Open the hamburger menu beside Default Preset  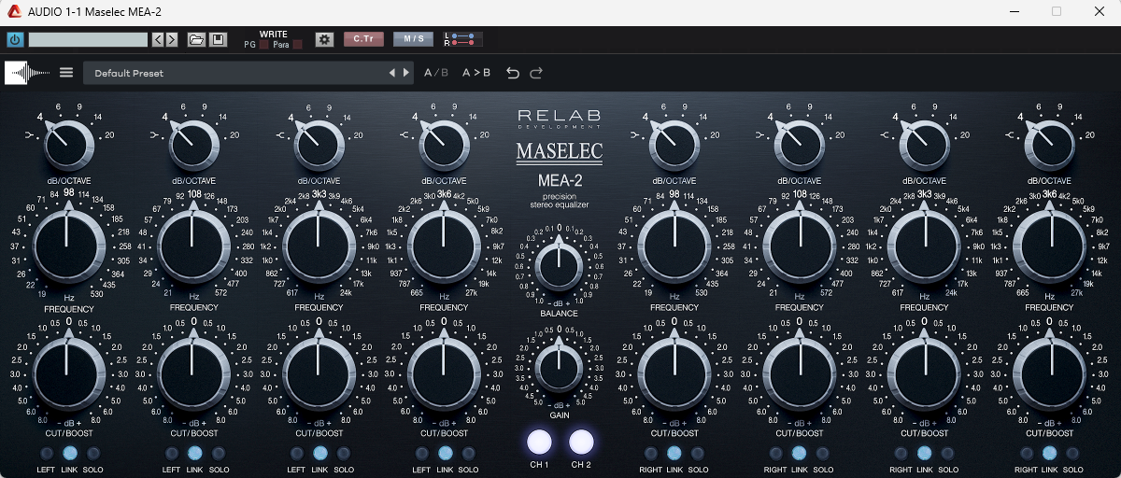pos(66,73)
